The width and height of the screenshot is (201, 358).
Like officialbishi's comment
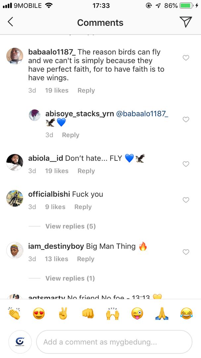(x=186, y=200)
